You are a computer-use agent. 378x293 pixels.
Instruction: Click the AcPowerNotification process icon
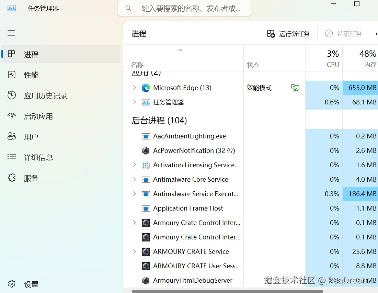(x=146, y=151)
